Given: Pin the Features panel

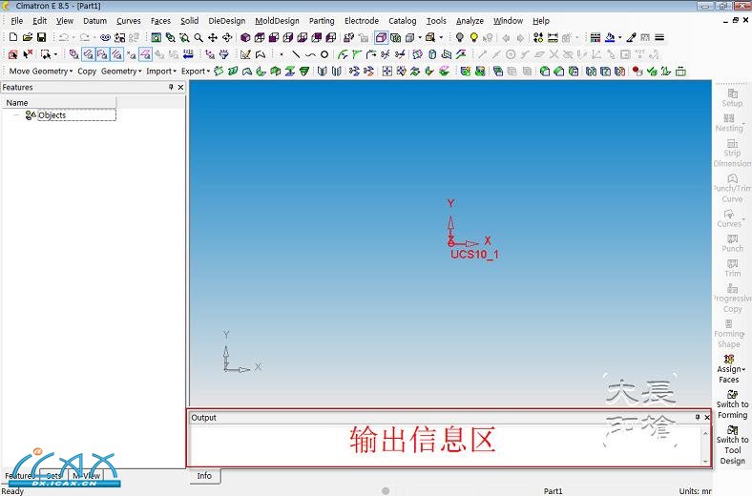Looking at the screenshot, I should [x=171, y=87].
